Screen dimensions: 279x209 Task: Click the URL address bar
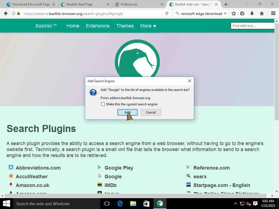92,14
